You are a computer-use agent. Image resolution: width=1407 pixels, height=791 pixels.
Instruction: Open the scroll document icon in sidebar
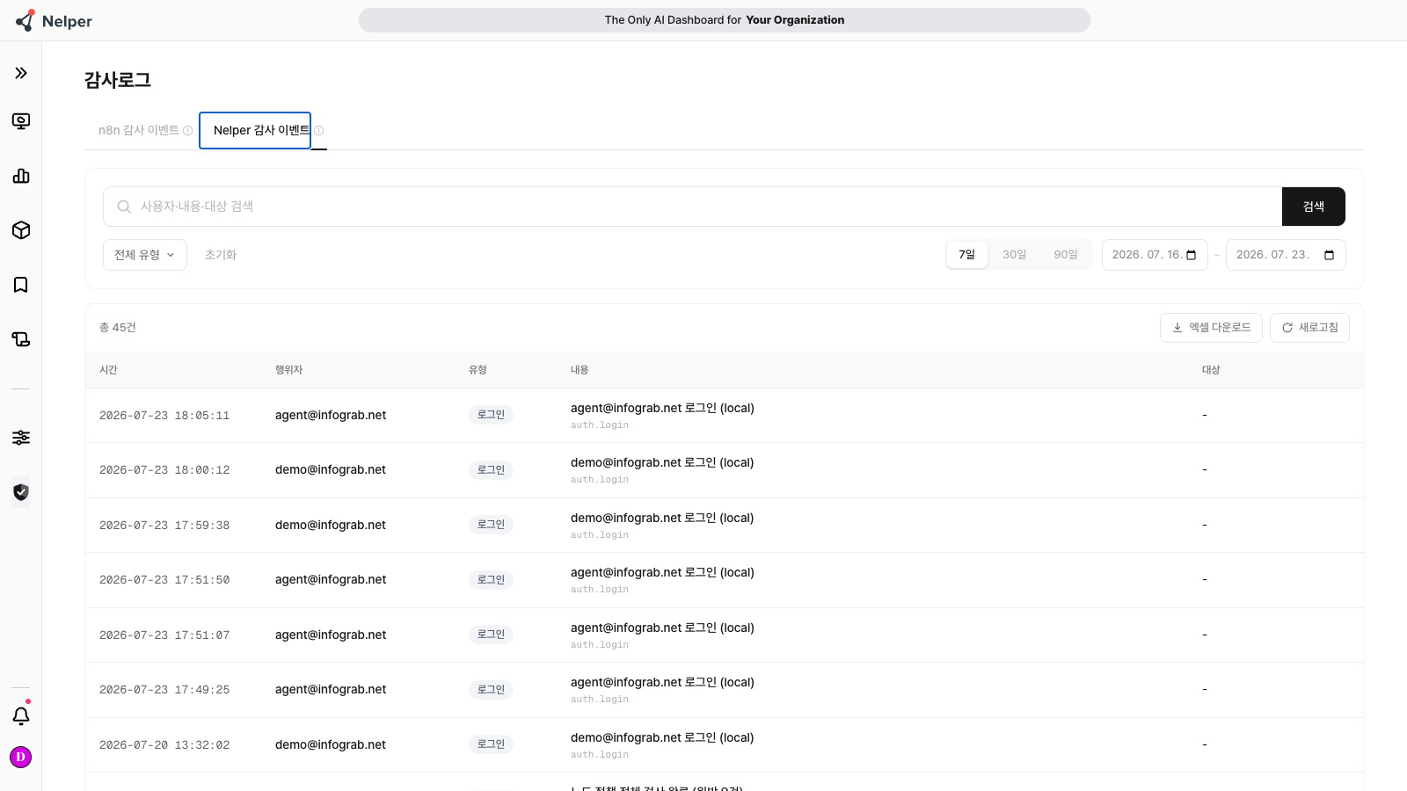[x=21, y=339]
